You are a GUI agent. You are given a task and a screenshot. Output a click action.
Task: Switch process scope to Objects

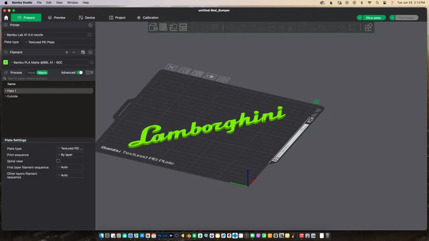click(x=42, y=73)
